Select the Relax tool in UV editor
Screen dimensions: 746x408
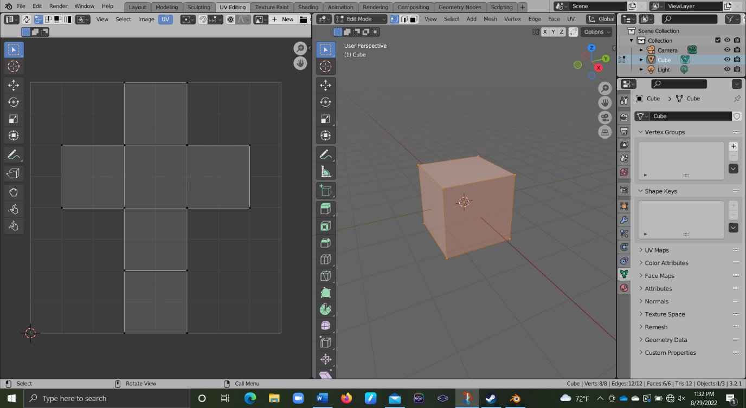click(x=14, y=209)
